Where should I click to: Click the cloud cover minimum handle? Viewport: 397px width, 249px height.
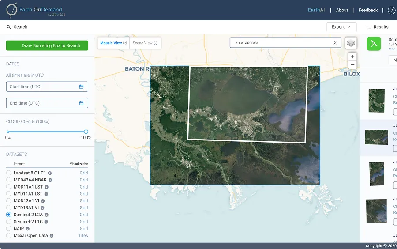tap(8, 132)
